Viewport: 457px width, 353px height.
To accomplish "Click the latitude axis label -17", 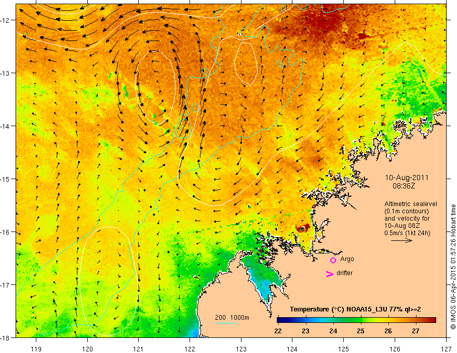I will pos(5,285).
